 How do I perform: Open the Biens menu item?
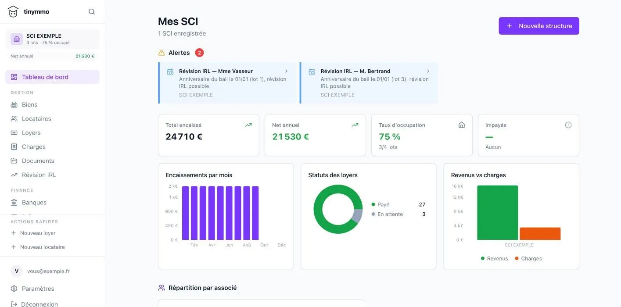(x=53, y=105)
